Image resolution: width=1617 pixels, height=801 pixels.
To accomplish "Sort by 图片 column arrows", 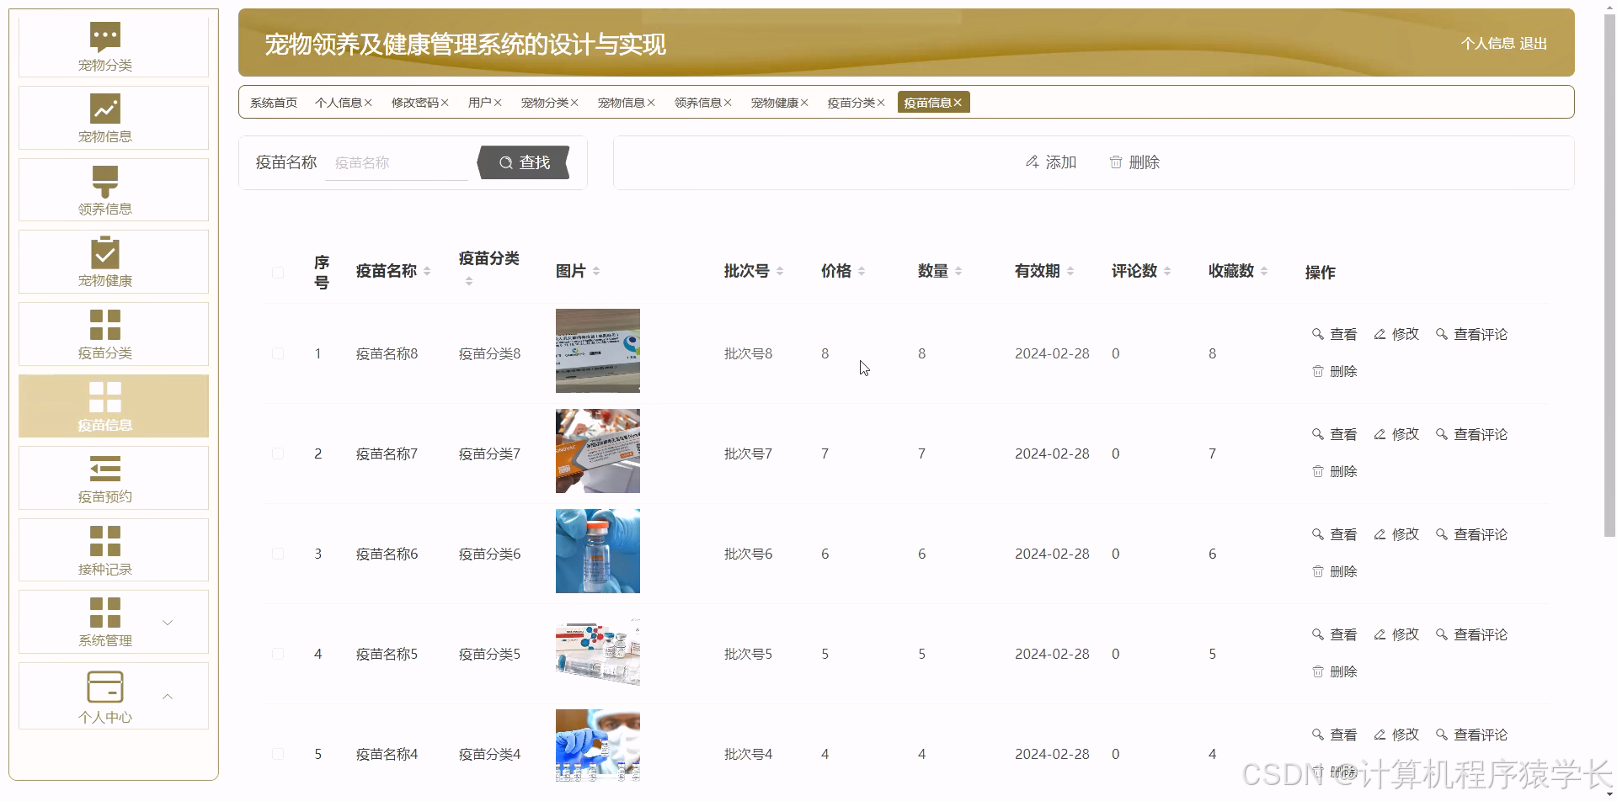I will [596, 271].
